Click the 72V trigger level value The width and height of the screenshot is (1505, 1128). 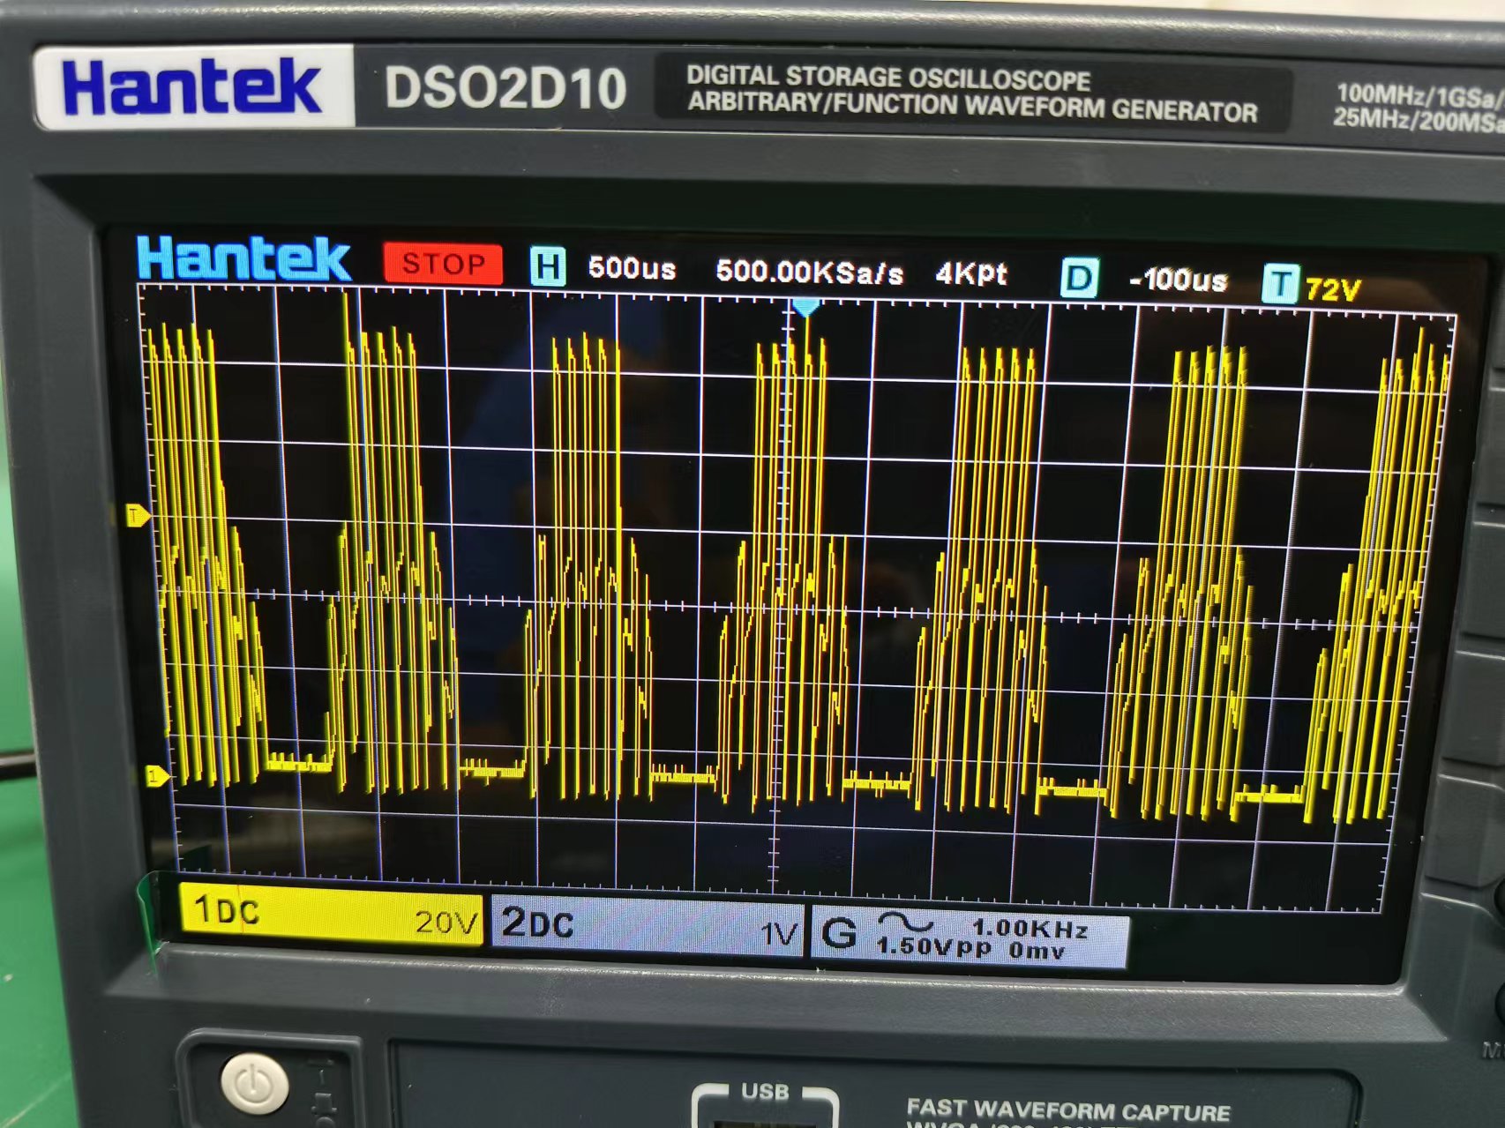(x=1333, y=288)
